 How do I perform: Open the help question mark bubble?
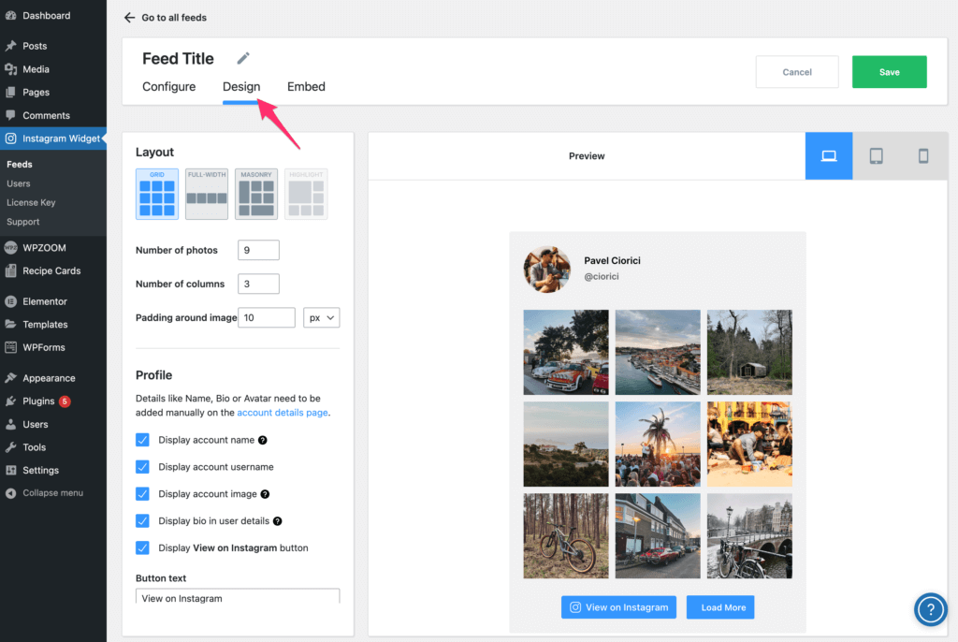930,609
